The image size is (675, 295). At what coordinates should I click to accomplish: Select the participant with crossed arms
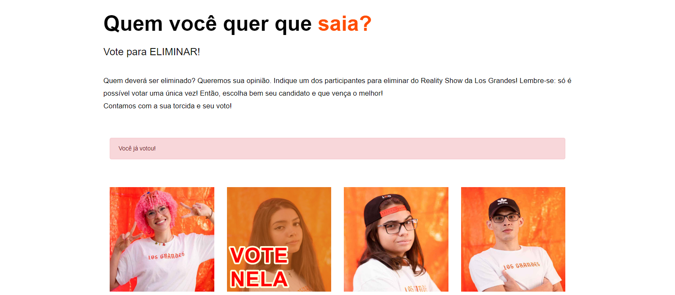[x=513, y=239]
